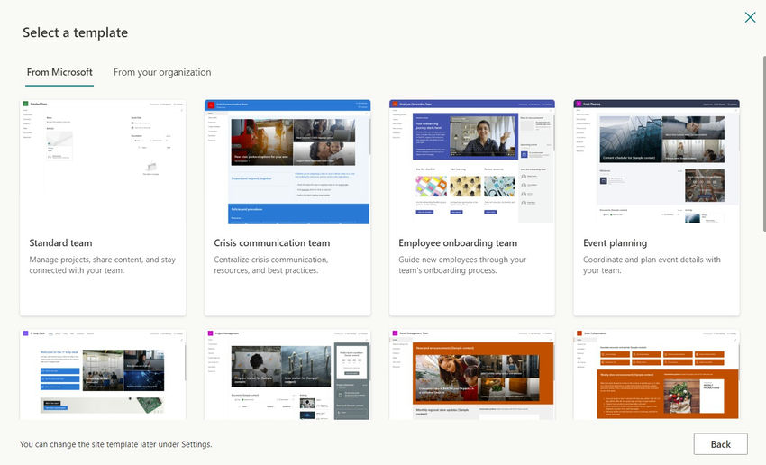This screenshot has width=766, height=465.
Task: Click the "Employee onboarding team" title
Action: pos(458,242)
